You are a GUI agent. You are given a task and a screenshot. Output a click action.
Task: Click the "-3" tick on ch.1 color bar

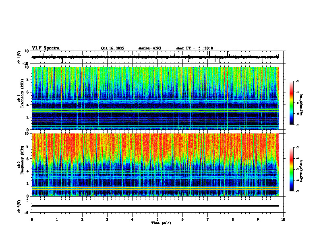(x=297, y=81)
